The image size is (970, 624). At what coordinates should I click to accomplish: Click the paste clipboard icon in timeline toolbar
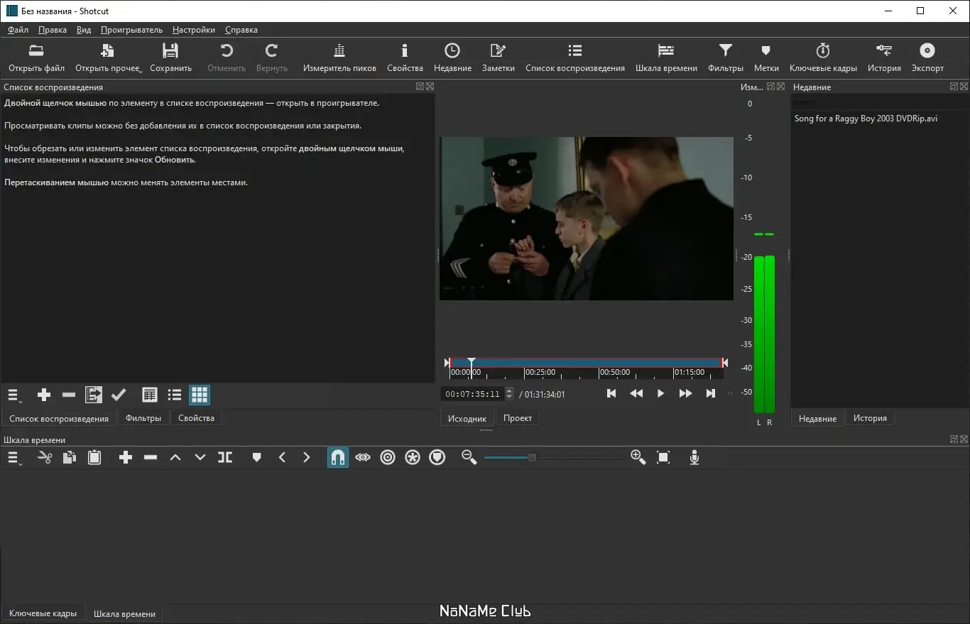pyautogui.click(x=94, y=458)
